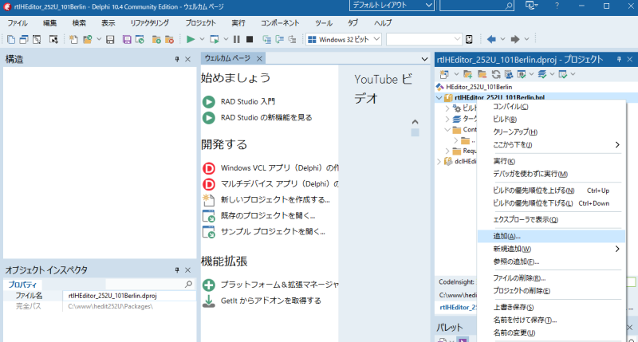Click 新しいプロジェクトを作成する link
Viewport: 638px width, 342px height.
tap(275, 199)
